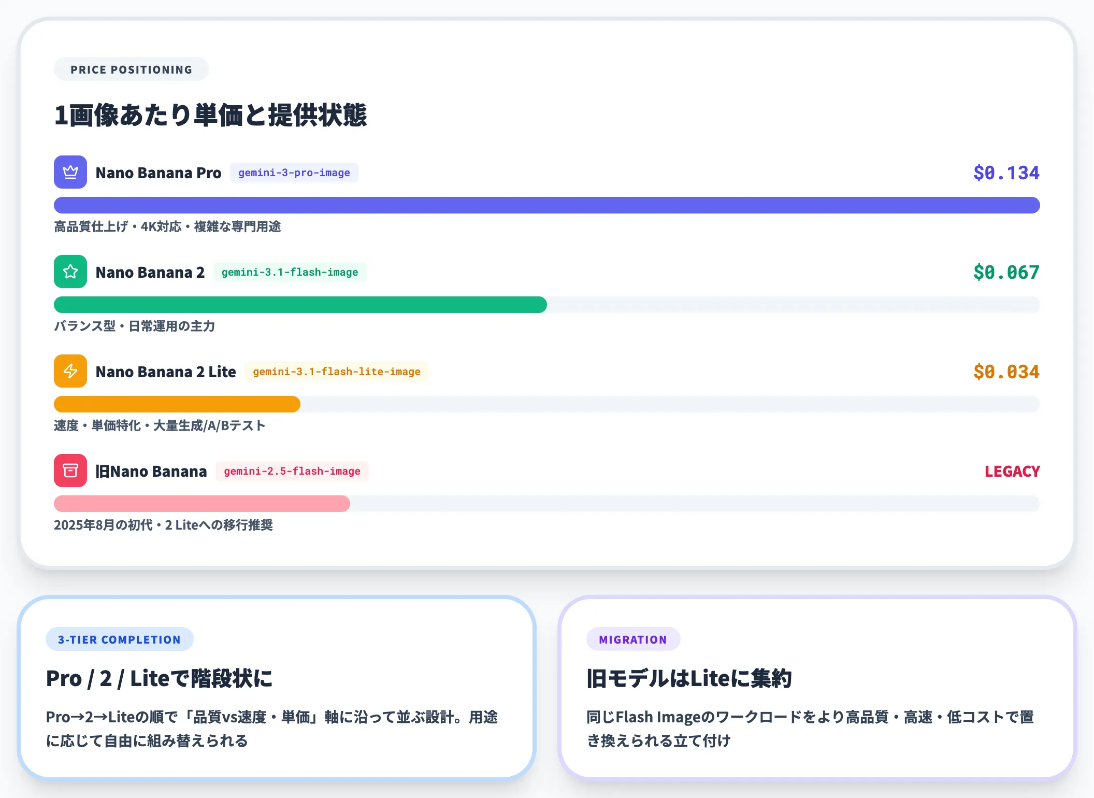Click the archive box icon for 旧Nano Banana
1094x798 pixels.
(x=70, y=471)
